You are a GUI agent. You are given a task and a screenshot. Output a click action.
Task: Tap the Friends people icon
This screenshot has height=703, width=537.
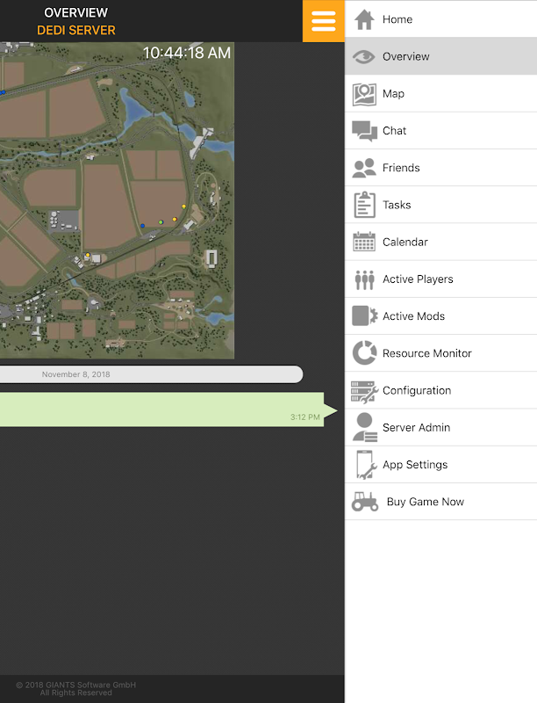point(364,168)
